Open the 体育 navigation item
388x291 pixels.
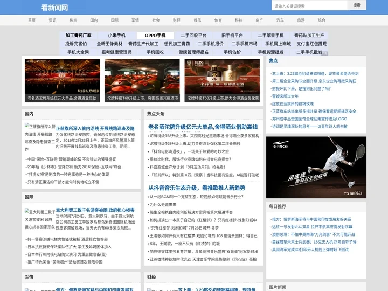(x=218, y=20)
